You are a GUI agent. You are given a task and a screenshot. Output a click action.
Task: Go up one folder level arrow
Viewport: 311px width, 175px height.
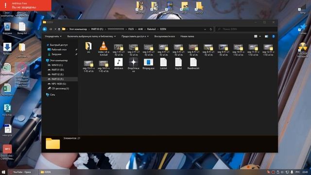click(x=59, y=29)
